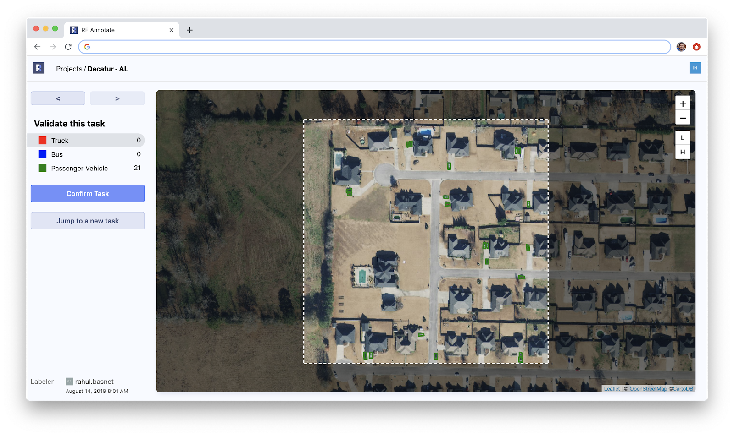
Task: Zoom out on the map
Action: pyautogui.click(x=683, y=118)
